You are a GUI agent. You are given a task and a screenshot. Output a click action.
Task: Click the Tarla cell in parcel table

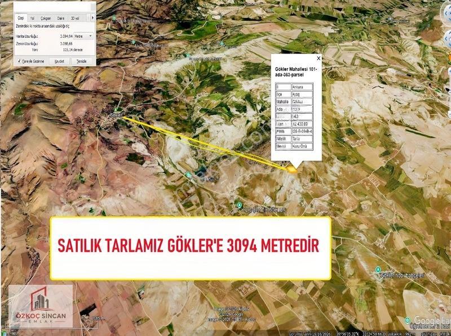(302, 138)
